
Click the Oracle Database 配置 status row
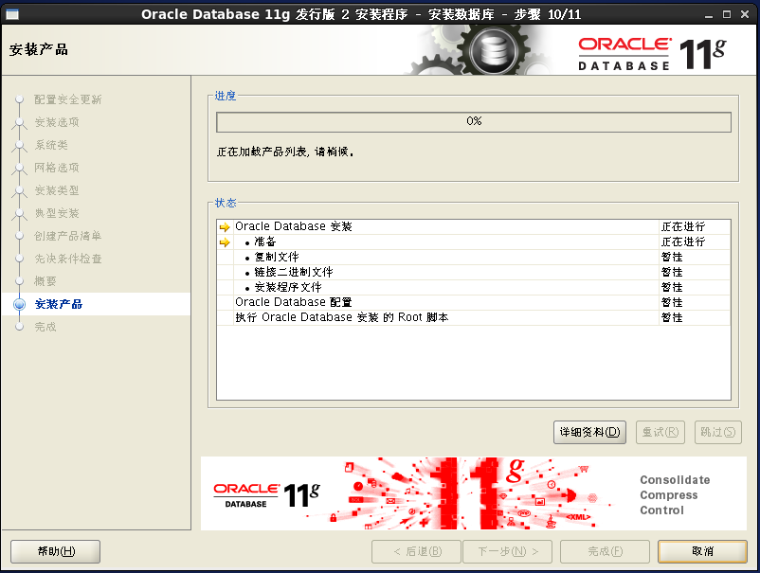point(474,302)
